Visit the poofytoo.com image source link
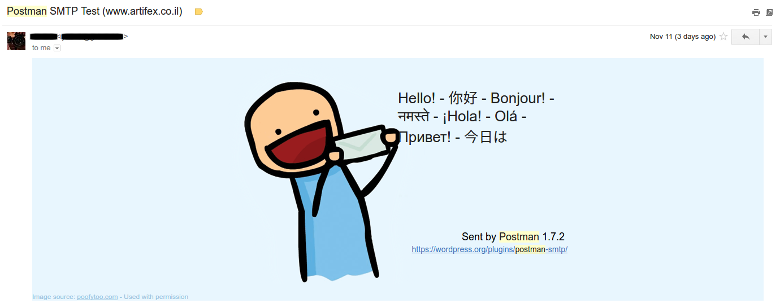 click(x=97, y=297)
